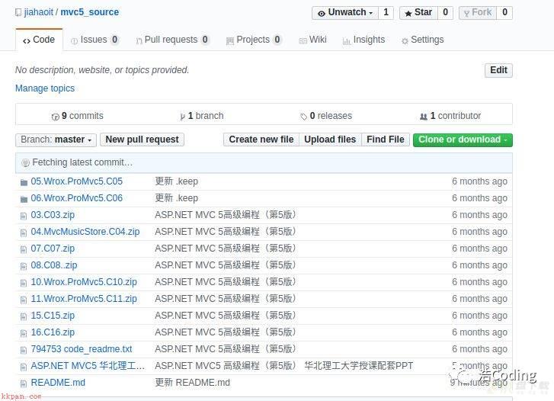Click the Star button
The width and height of the screenshot is (554, 401).
(x=418, y=13)
